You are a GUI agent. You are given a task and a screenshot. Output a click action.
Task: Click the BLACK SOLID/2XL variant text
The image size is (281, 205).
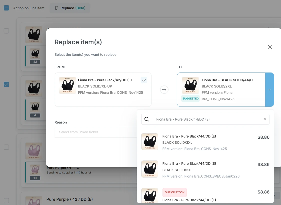click(x=217, y=86)
